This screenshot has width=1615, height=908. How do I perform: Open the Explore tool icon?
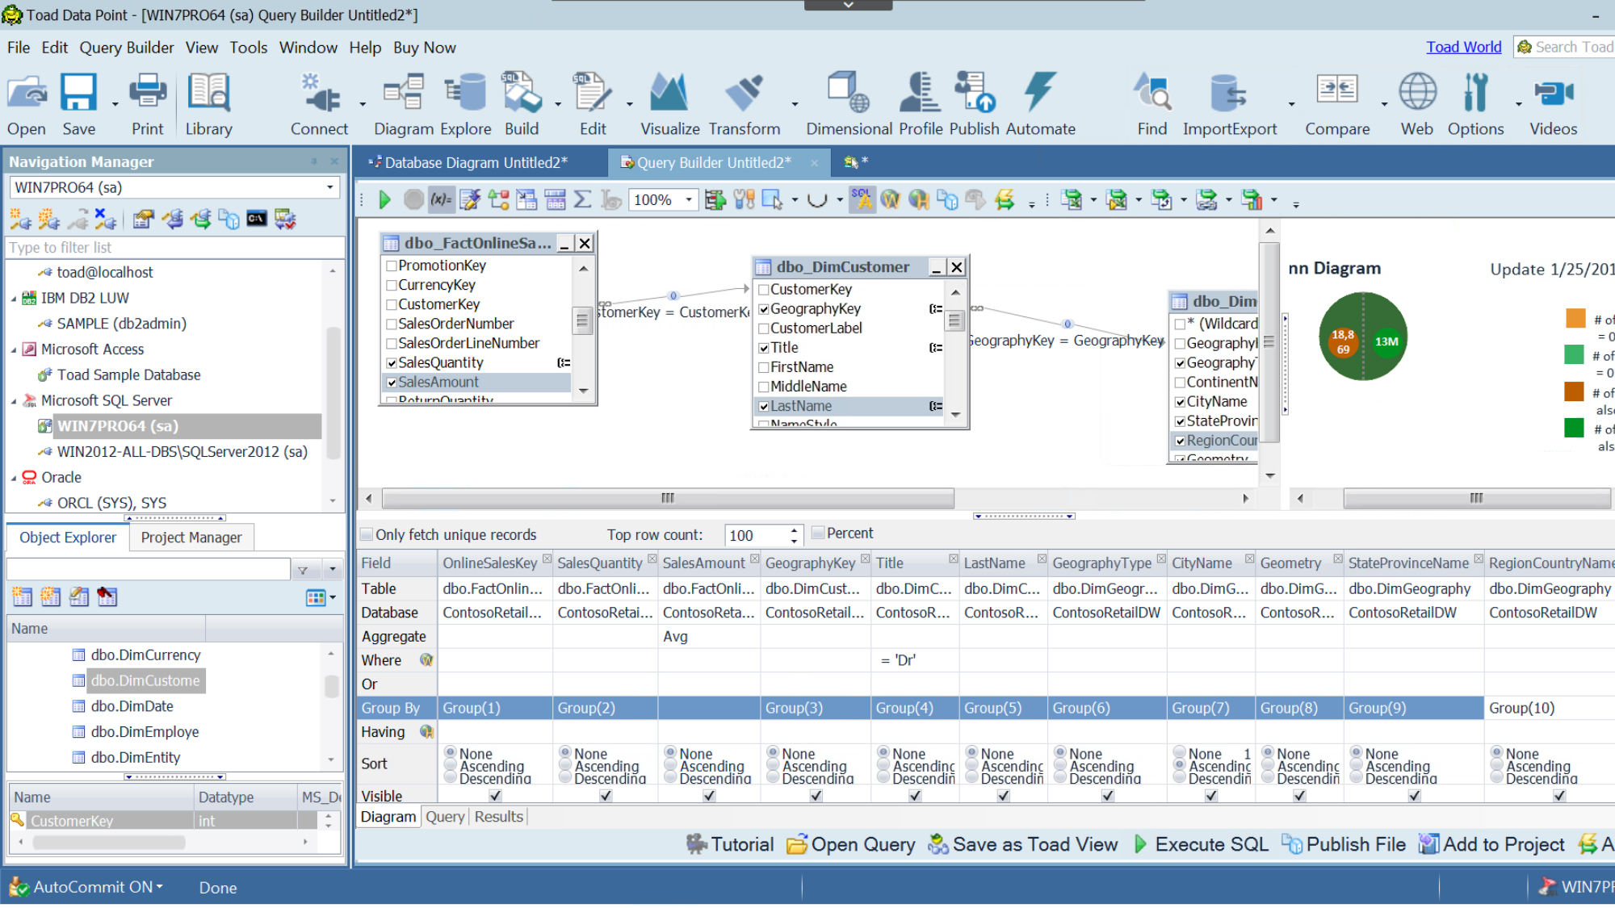point(465,93)
